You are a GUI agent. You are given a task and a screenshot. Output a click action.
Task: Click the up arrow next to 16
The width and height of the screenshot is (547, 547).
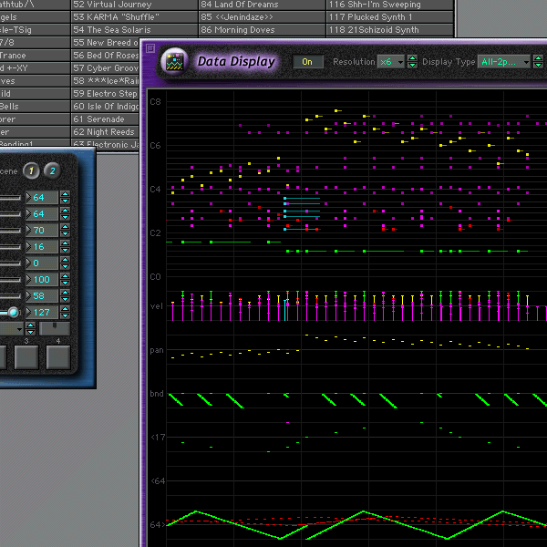pyautogui.click(x=65, y=243)
